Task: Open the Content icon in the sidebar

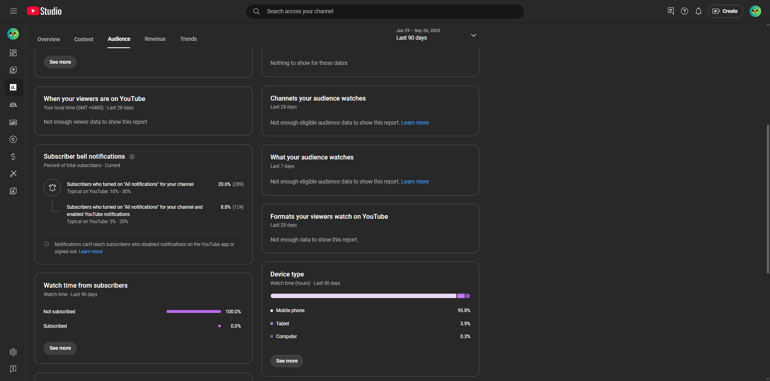Action: (x=13, y=70)
